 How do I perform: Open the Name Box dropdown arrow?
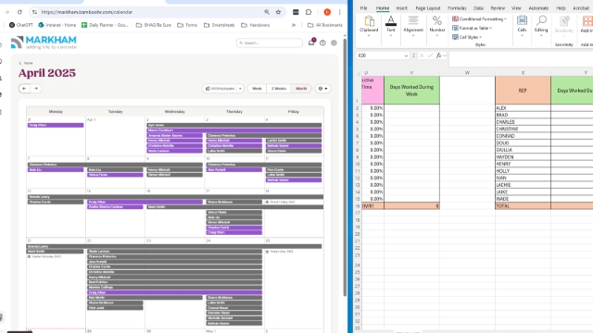(x=406, y=55)
